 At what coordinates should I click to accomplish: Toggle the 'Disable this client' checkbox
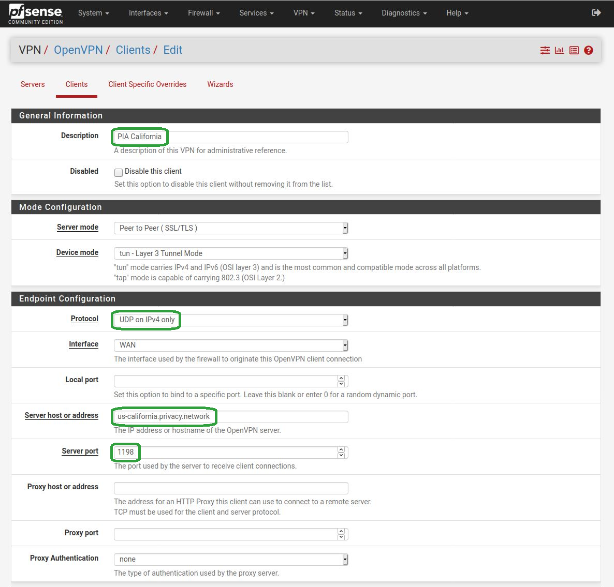point(119,172)
